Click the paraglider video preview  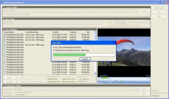[124, 51]
